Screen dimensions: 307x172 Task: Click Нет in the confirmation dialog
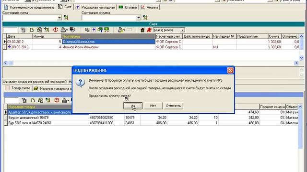(153, 106)
